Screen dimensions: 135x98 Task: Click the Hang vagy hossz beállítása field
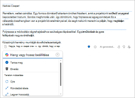coord(33,55)
